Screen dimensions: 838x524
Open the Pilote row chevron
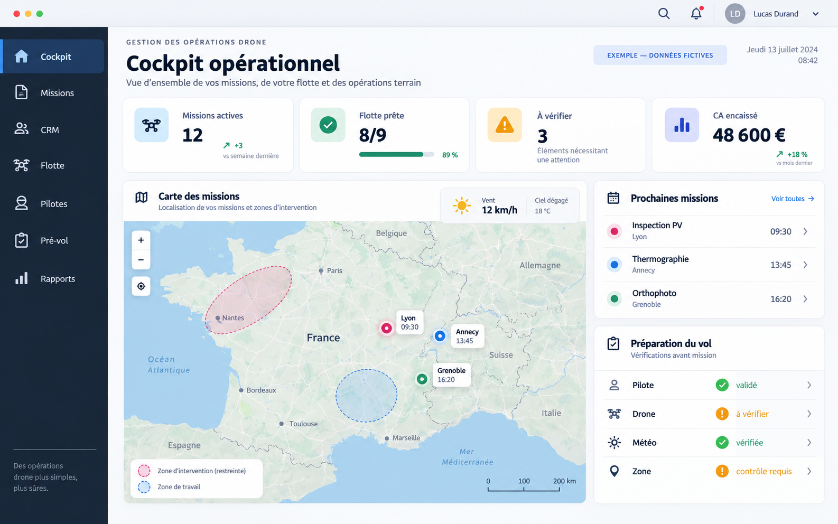(809, 385)
